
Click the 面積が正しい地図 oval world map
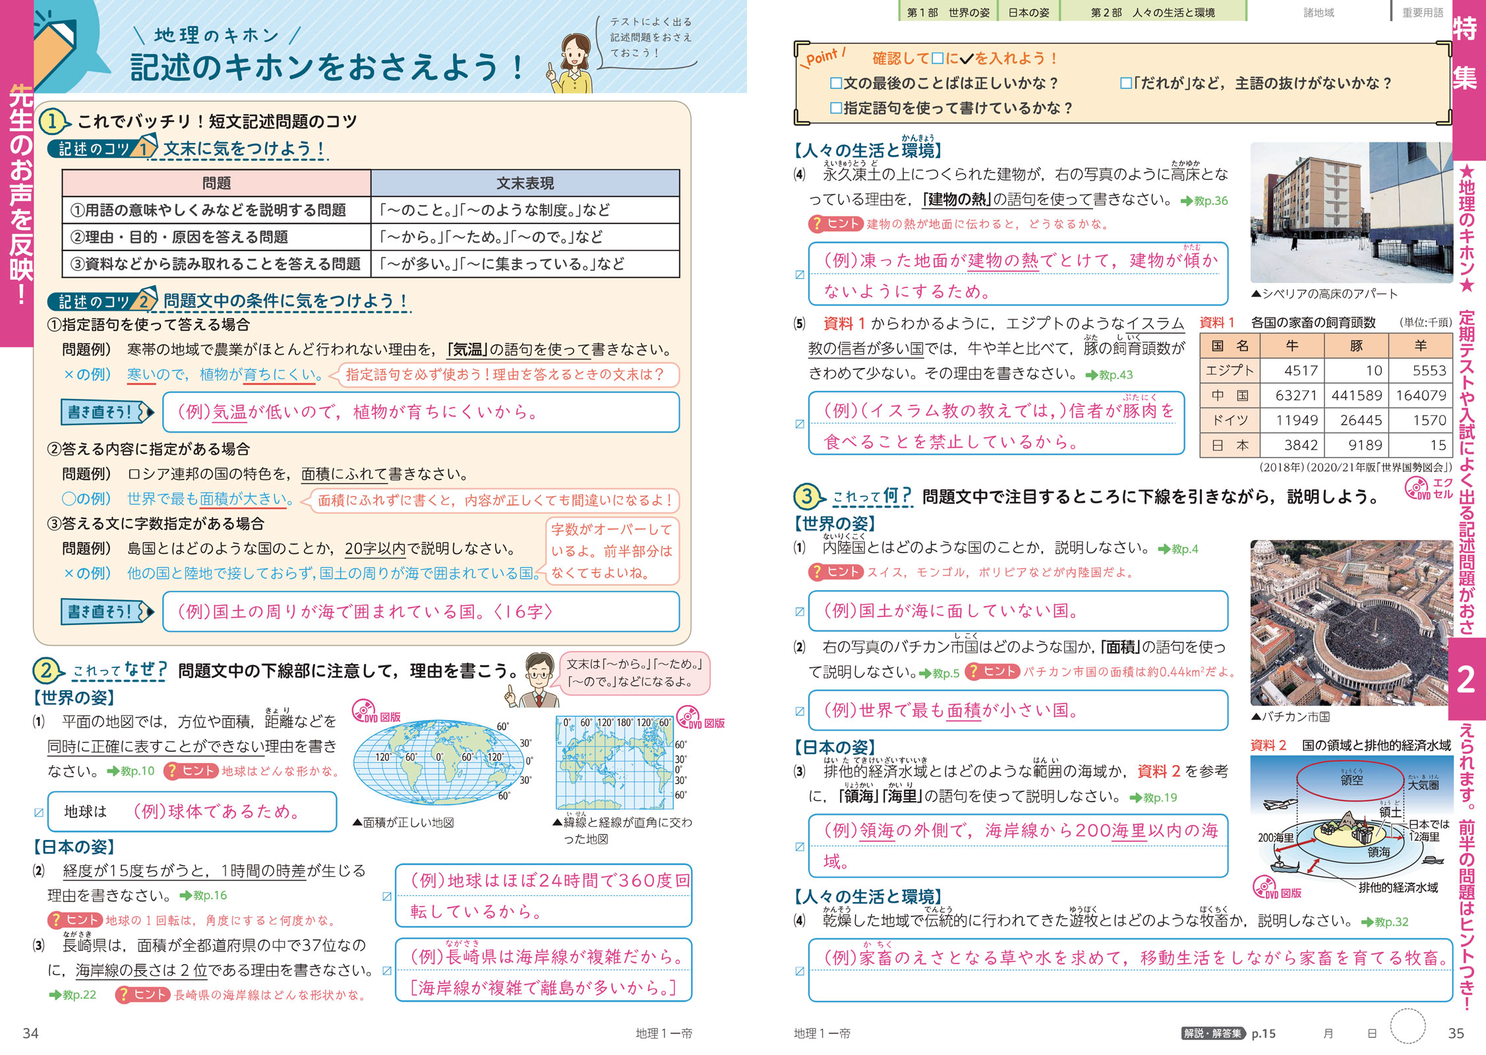[439, 764]
